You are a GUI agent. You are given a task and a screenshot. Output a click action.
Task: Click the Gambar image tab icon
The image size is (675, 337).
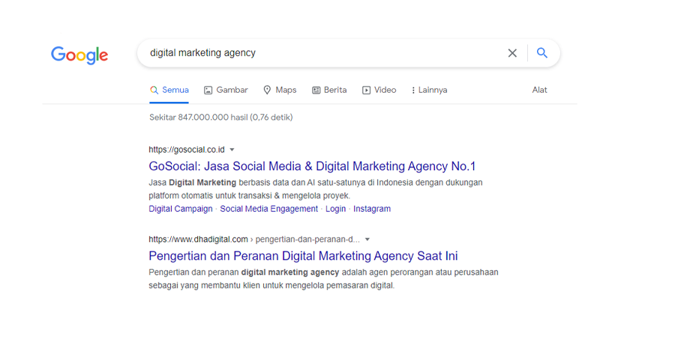tap(208, 90)
